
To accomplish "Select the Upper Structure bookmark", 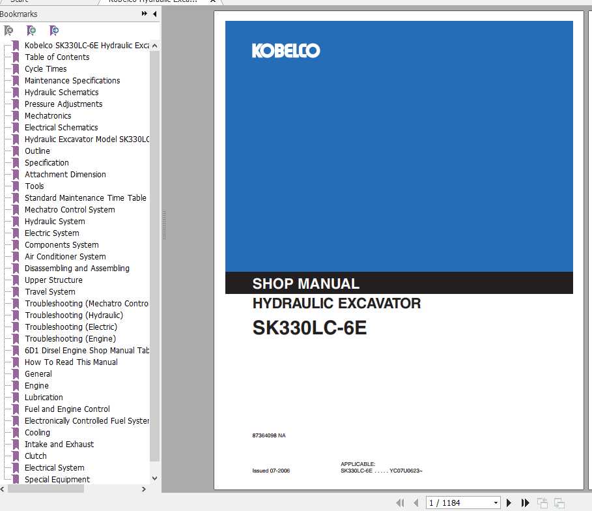I will [53, 280].
